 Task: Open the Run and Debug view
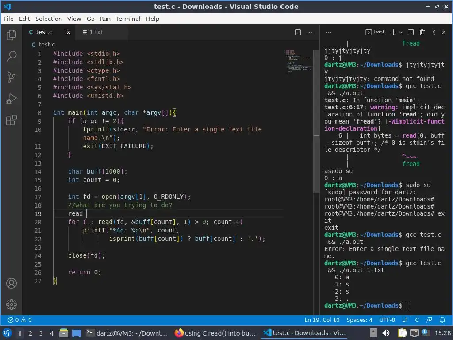pos(11,99)
